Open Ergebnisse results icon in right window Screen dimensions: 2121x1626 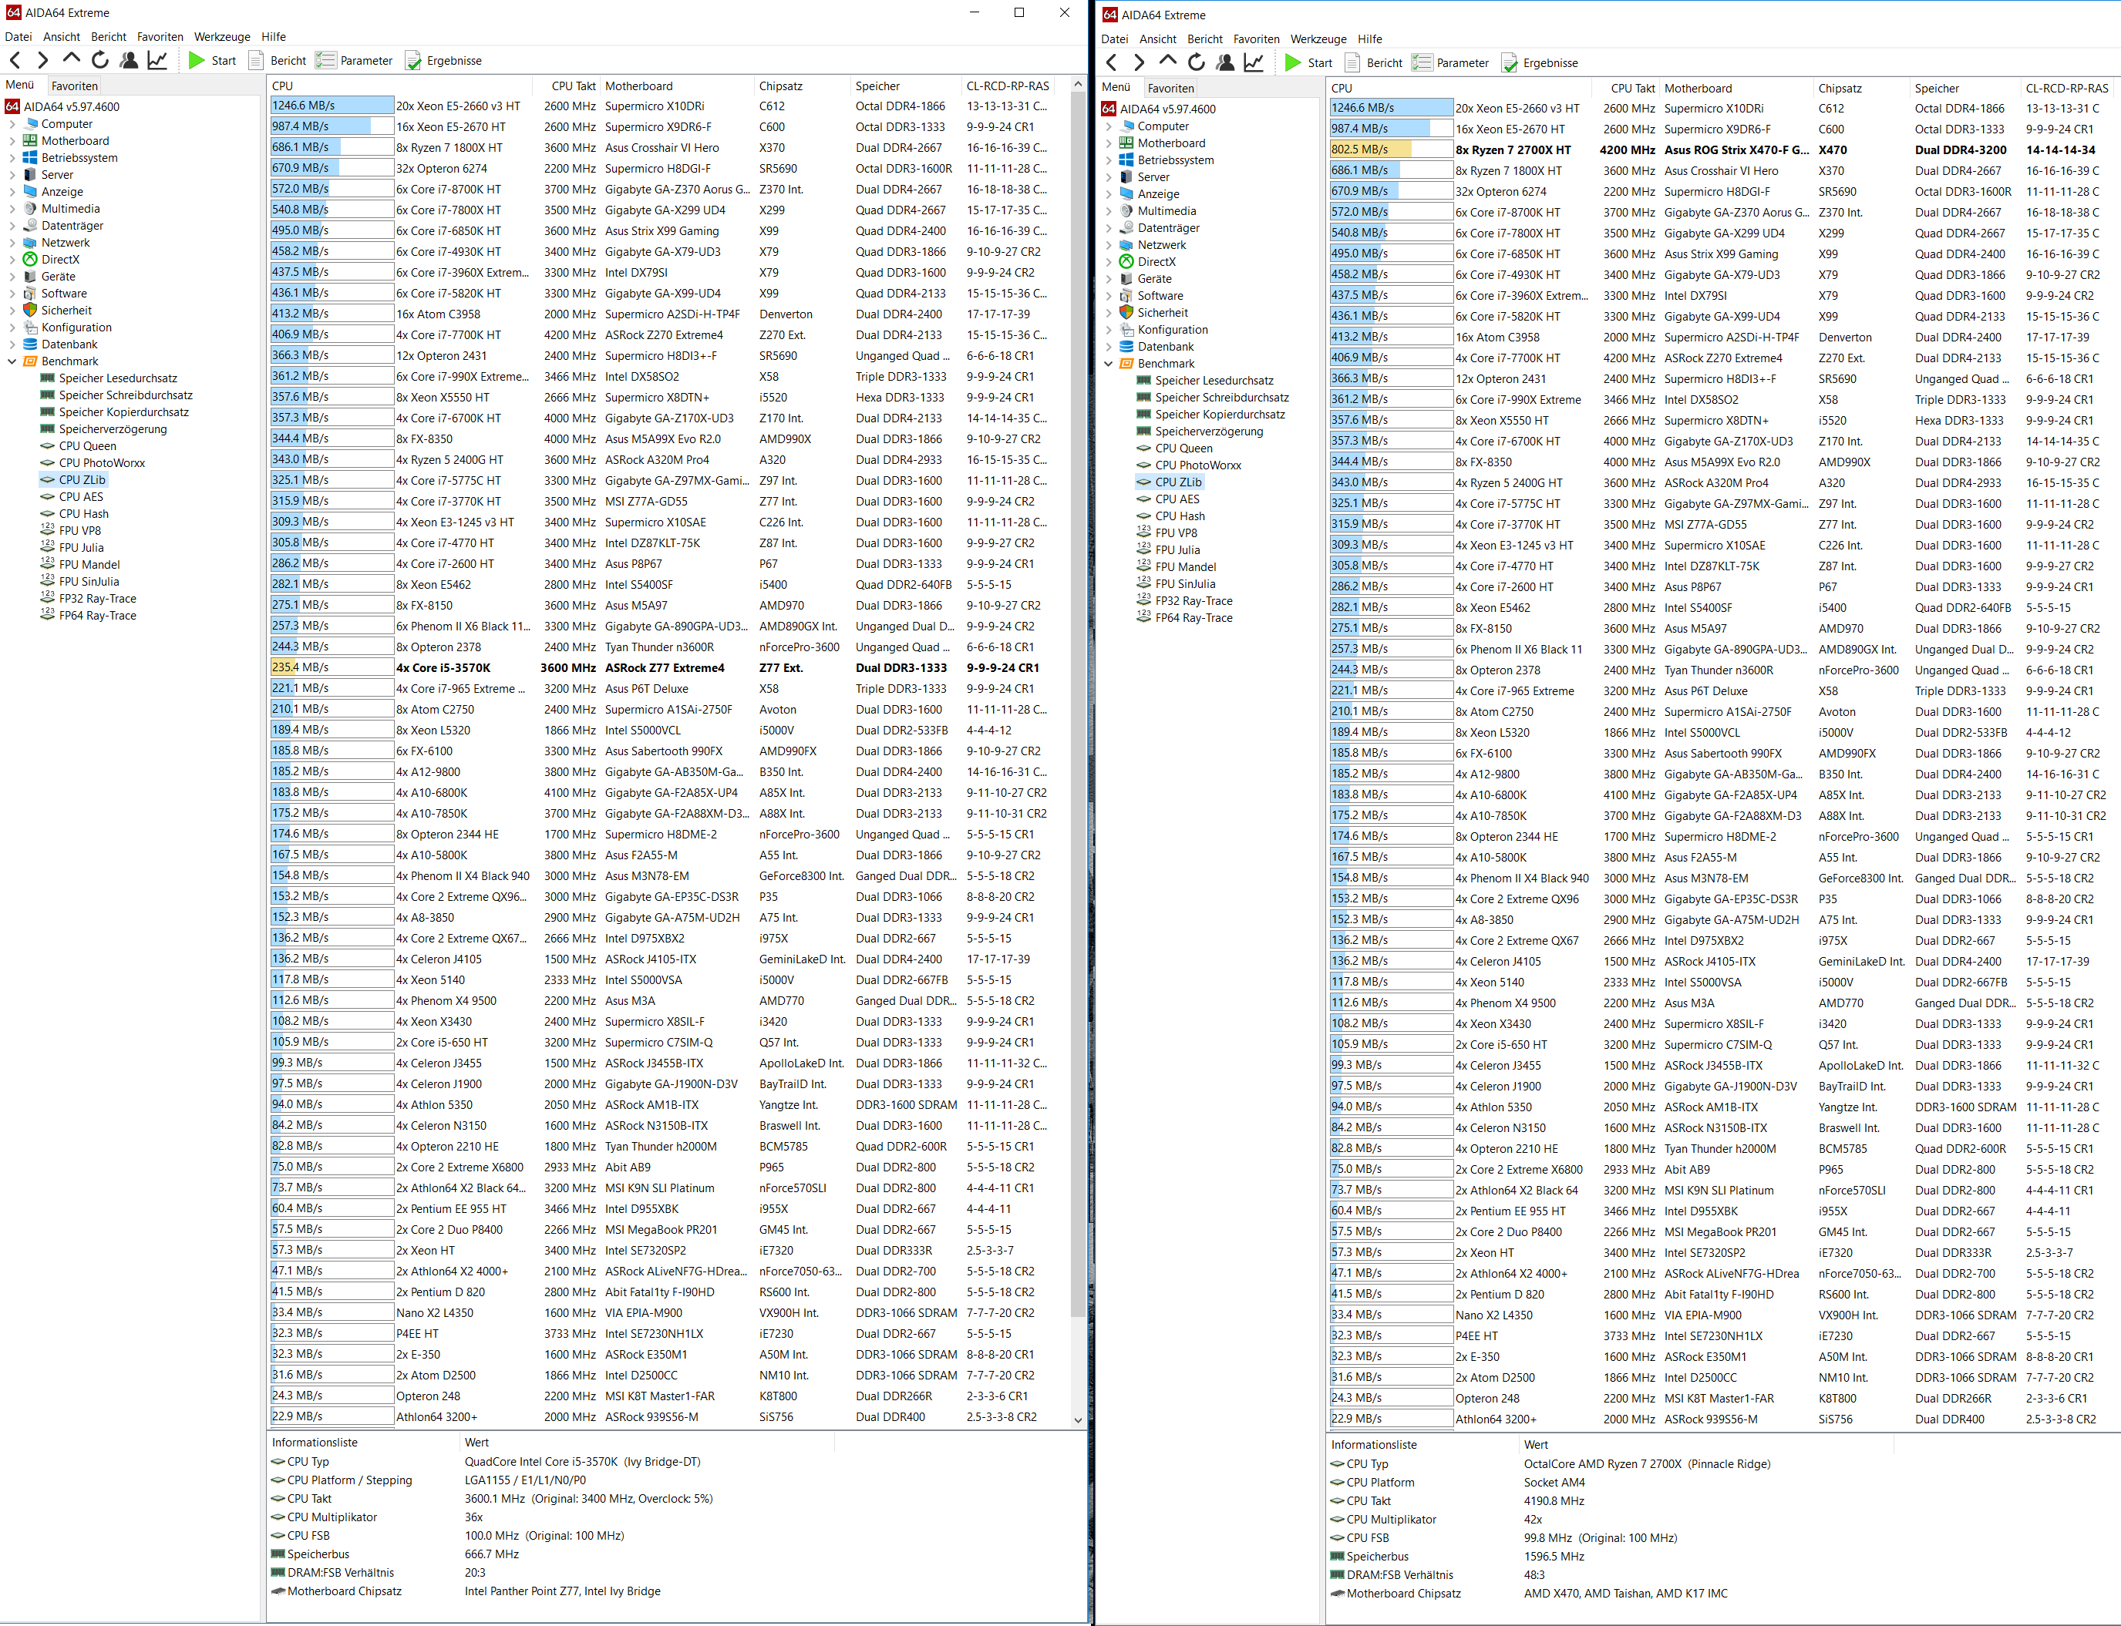[x=1509, y=63]
